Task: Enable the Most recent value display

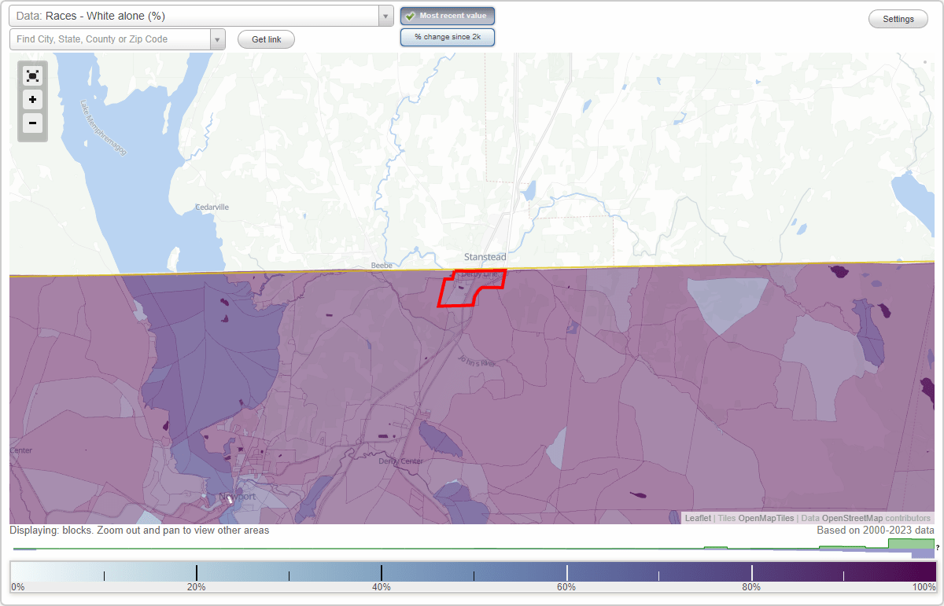Action: pyautogui.click(x=447, y=15)
